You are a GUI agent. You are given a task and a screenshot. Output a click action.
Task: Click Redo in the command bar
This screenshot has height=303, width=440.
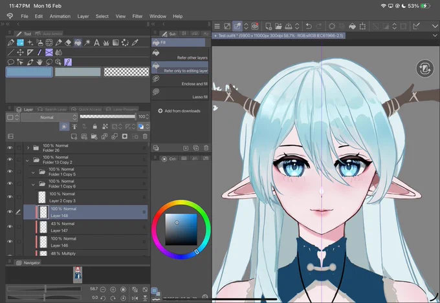319,26
